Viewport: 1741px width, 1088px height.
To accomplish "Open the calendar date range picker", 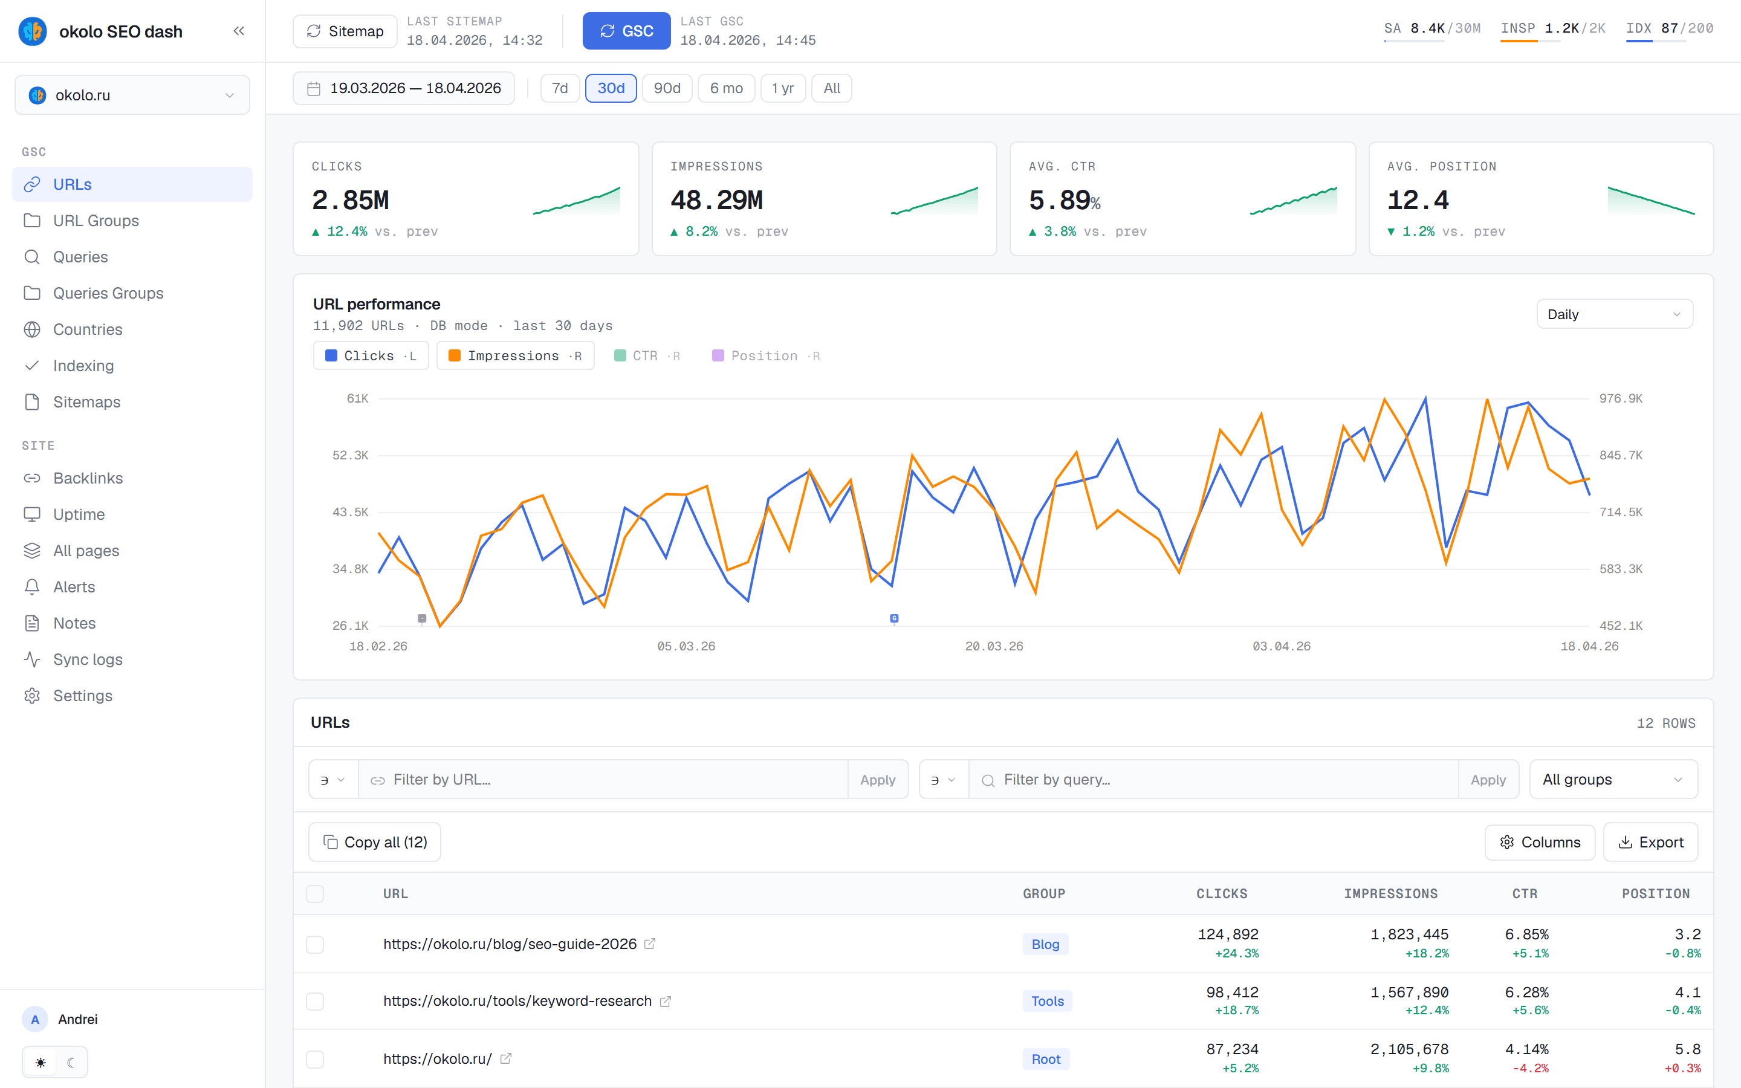I will pyautogui.click(x=404, y=88).
